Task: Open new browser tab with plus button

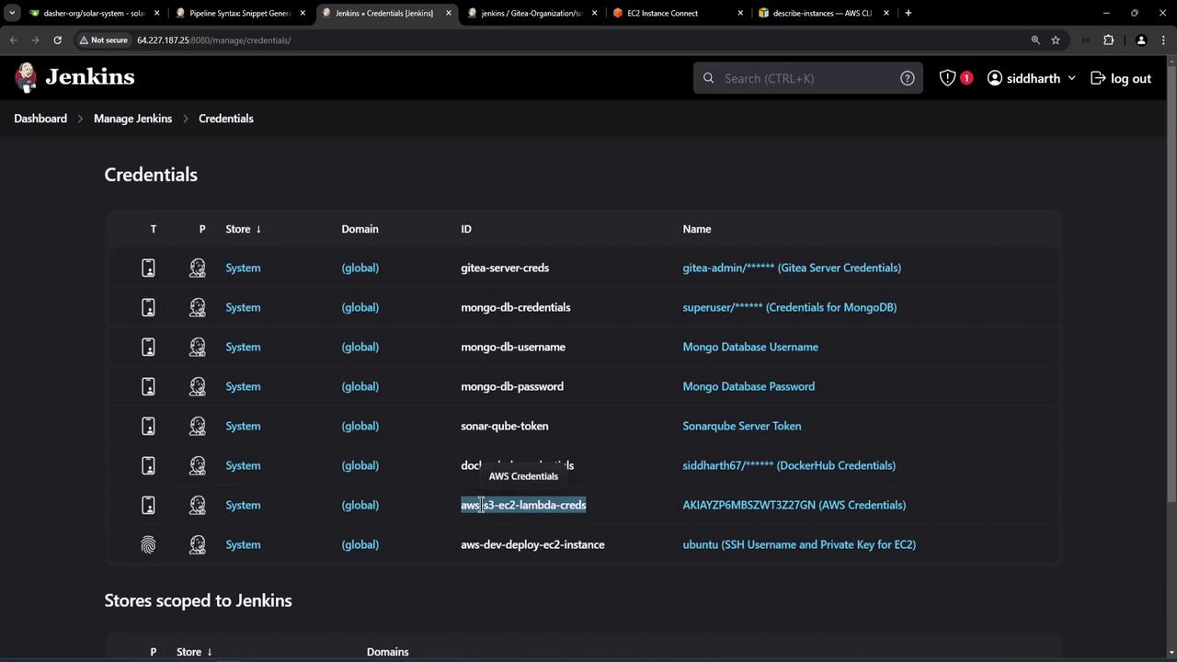Action: [908, 13]
